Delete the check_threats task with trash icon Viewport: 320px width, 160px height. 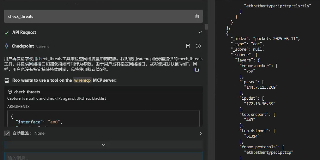point(197,16)
